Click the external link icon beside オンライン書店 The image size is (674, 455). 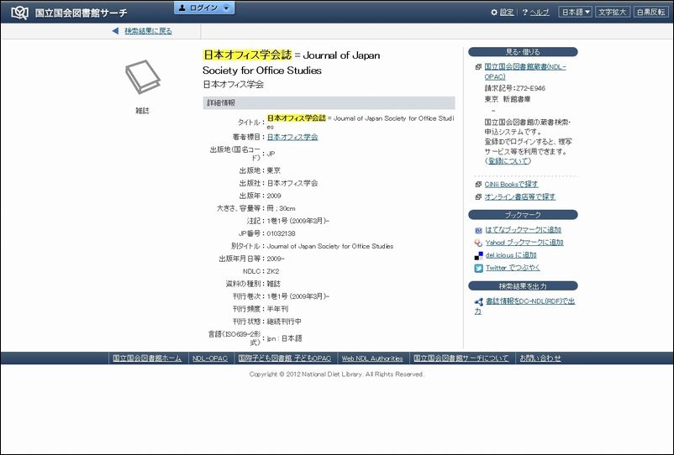tap(478, 197)
